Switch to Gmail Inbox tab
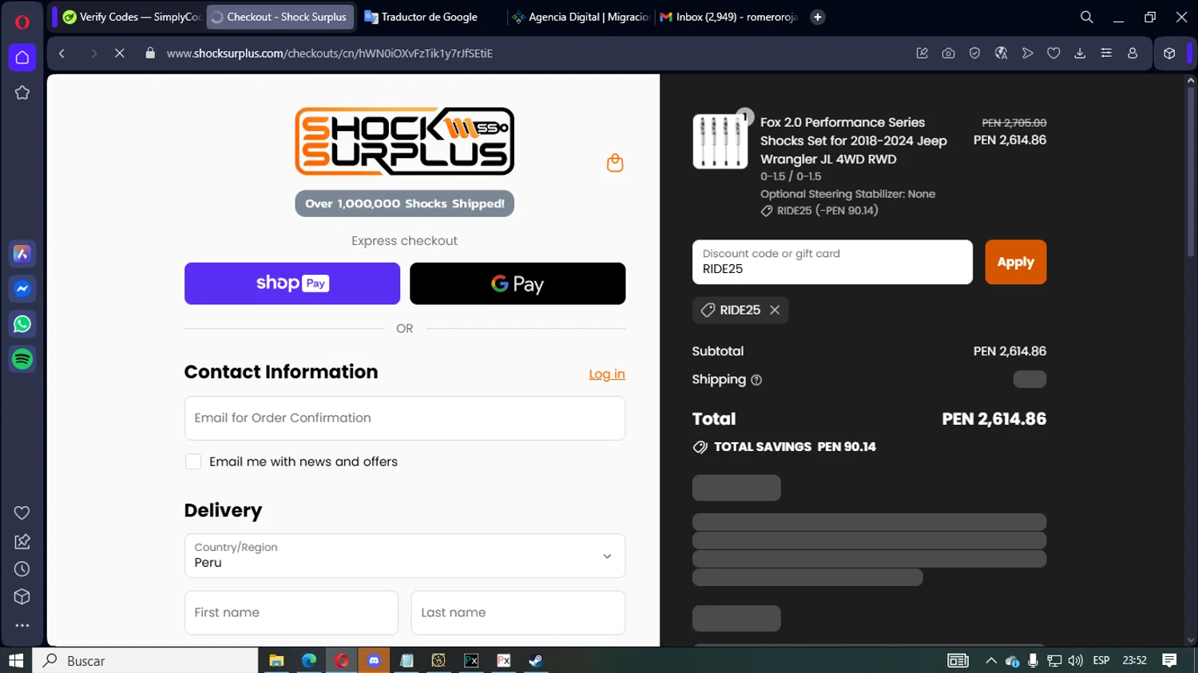 click(x=728, y=17)
